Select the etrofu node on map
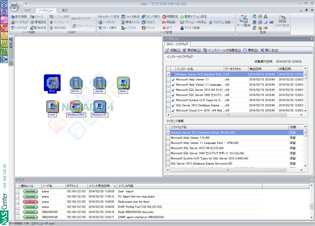Viewport: 315px width, 226px height. coord(76,85)
